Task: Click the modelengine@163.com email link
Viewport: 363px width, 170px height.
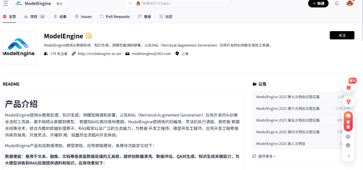Action: click(x=151, y=54)
